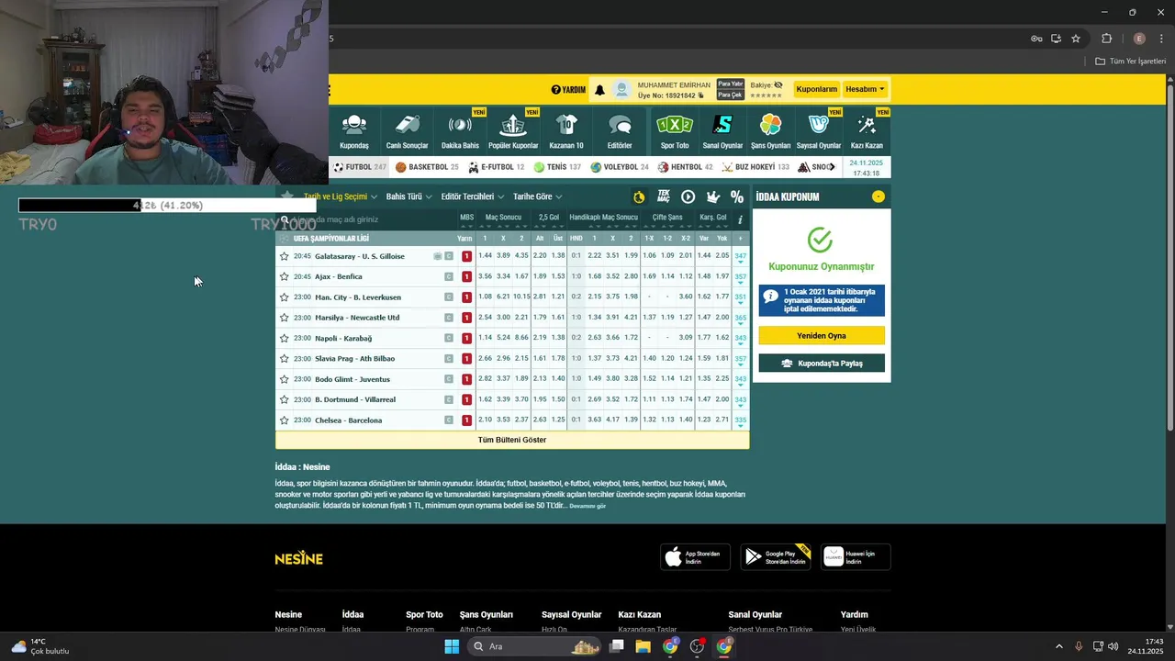Screen dimensions: 1175x661
Task: Favorite the Man. City - B. Leverkusen match
Action: pos(284,297)
